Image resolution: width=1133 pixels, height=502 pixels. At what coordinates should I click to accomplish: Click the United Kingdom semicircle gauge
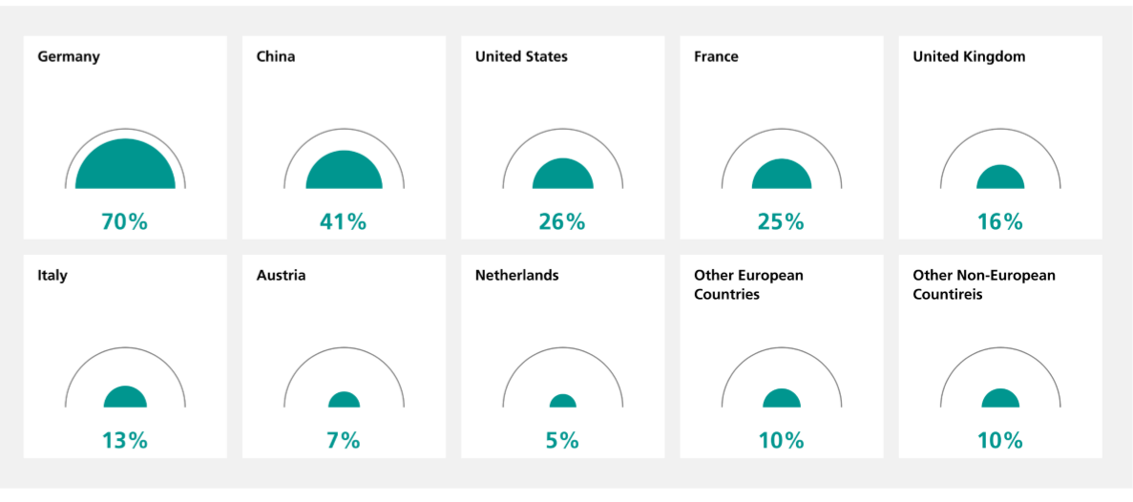coord(999,177)
